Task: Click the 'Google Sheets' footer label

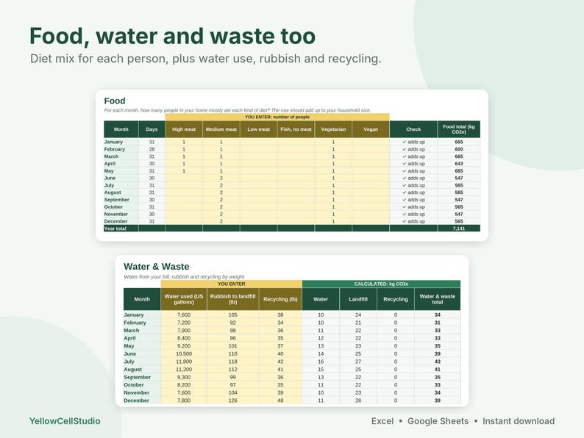Action: 438,421
